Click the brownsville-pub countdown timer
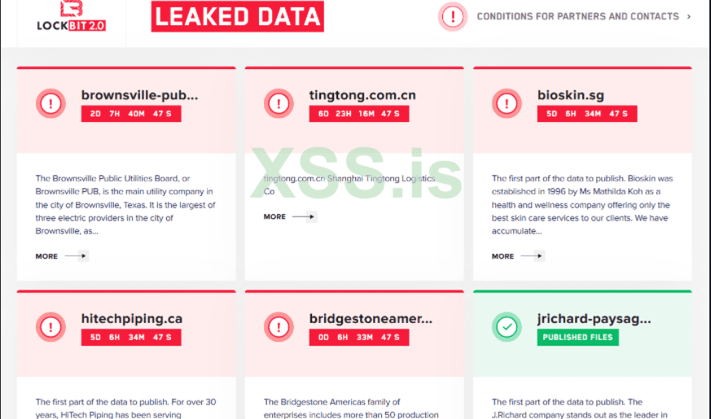The width and height of the screenshot is (711, 419). 130,114
